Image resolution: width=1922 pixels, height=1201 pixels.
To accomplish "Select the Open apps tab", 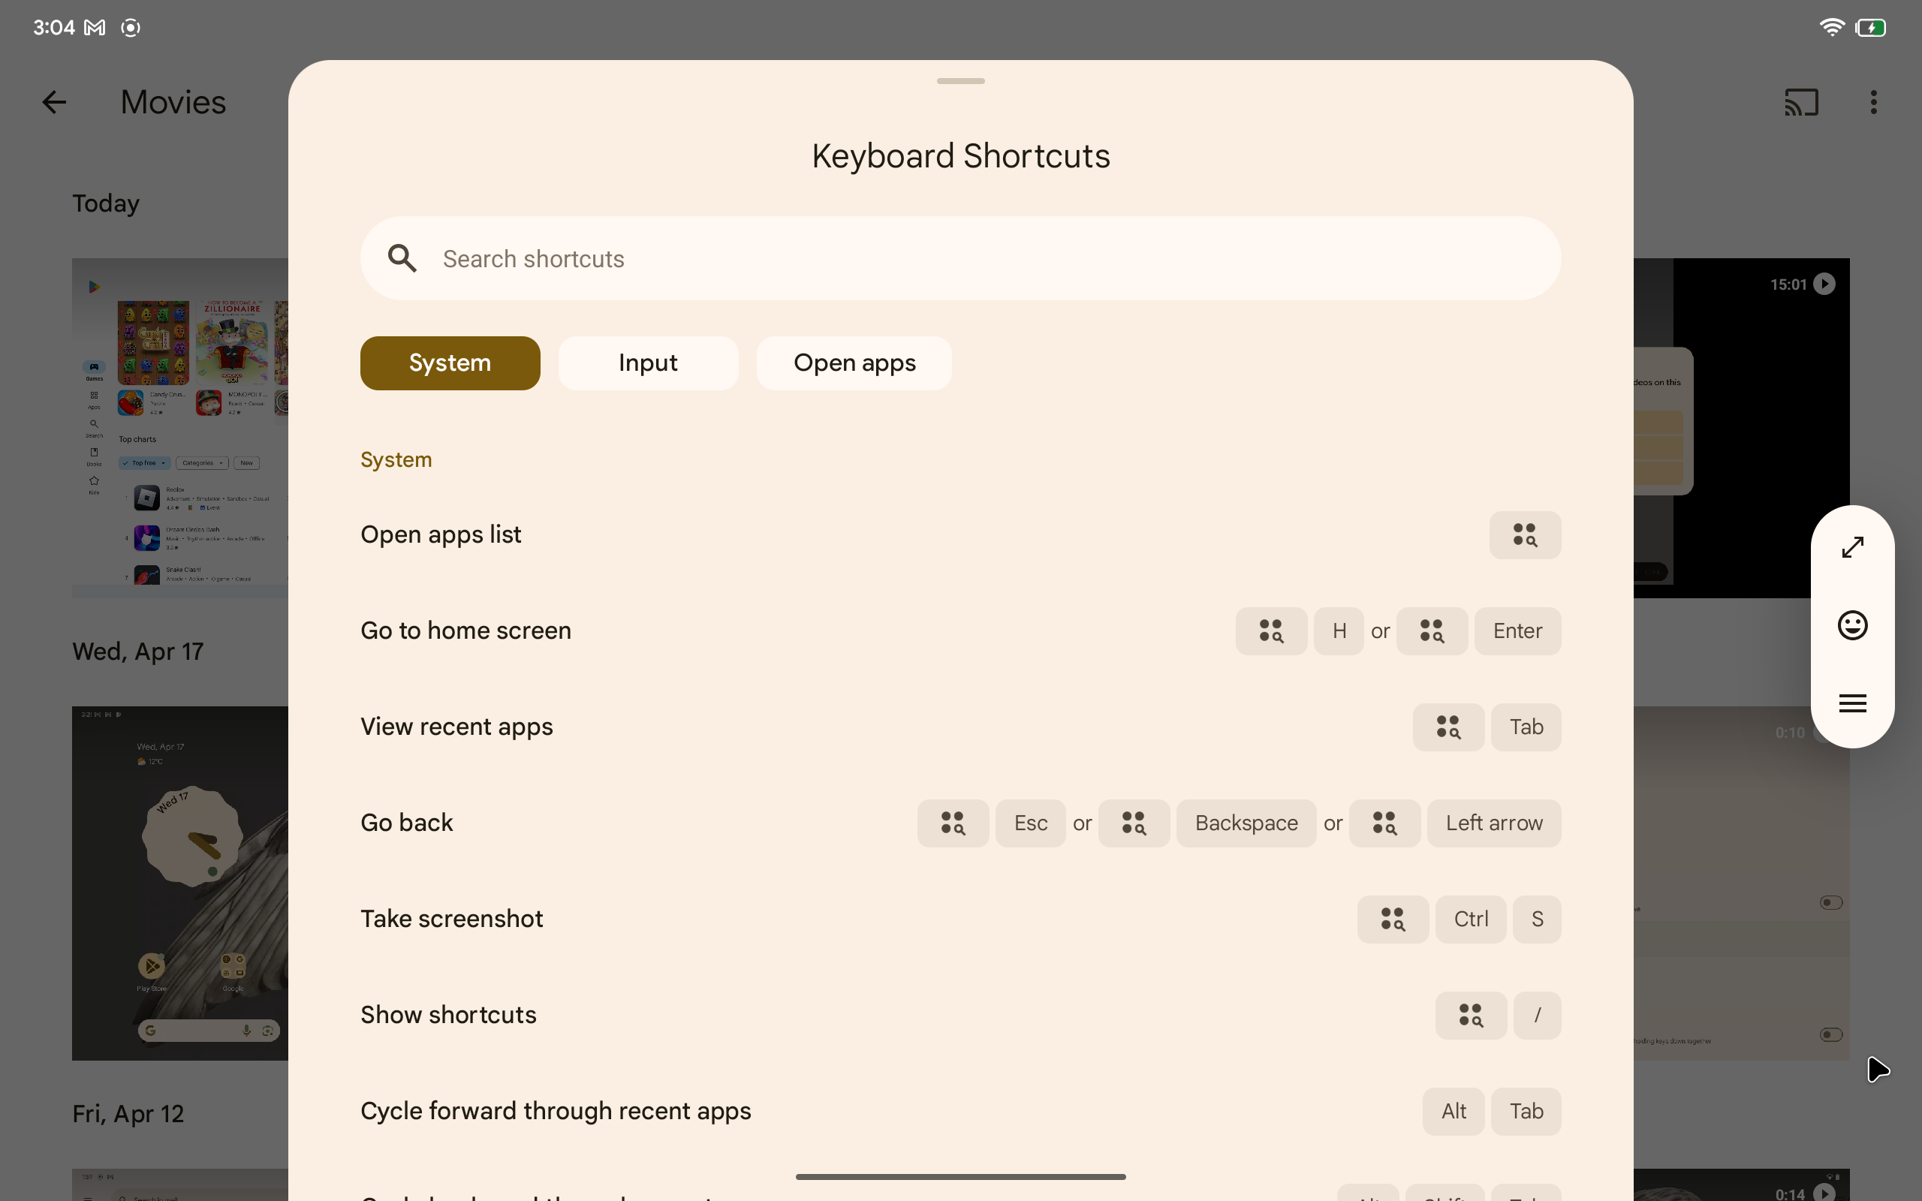I will pos(854,363).
